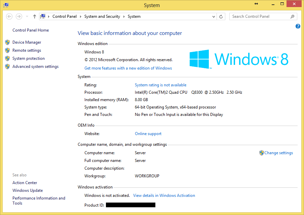This screenshot has width=304, height=215.
Task: Go up one level with Up arrow
Action: click(35, 16)
